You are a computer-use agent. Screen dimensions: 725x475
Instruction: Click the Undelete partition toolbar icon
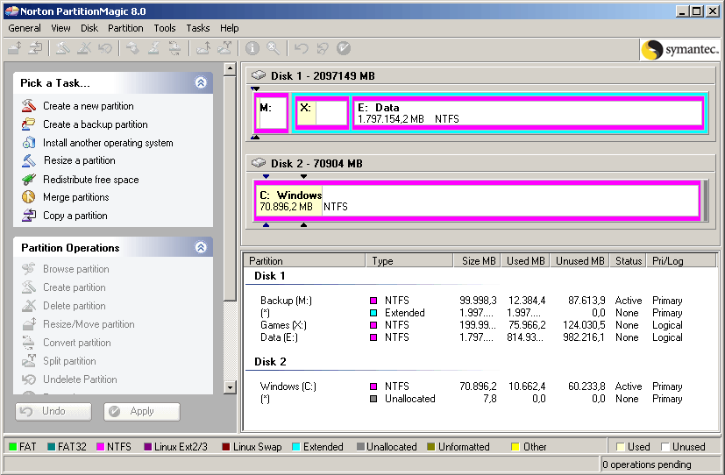pos(105,48)
